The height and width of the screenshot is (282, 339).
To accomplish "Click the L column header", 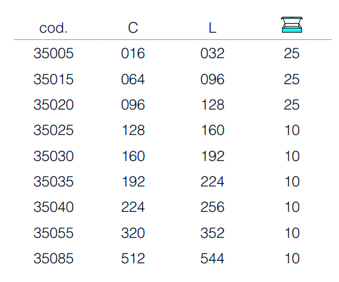I will [x=212, y=28].
